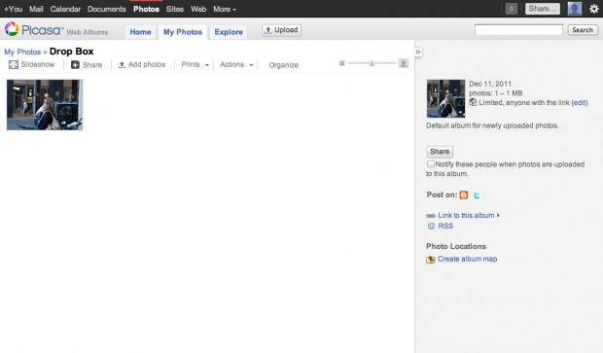This screenshot has height=353, width=603.
Task: Click the Limited visibility globe icon
Action: point(473,102)
